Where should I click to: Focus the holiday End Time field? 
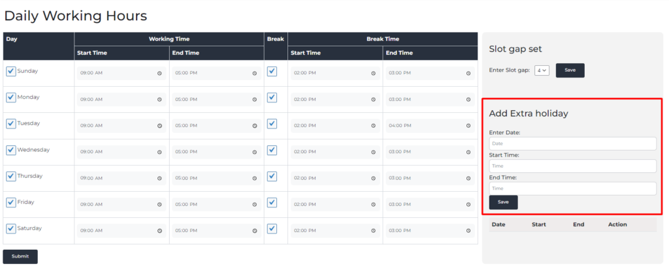tap(572, 188)
